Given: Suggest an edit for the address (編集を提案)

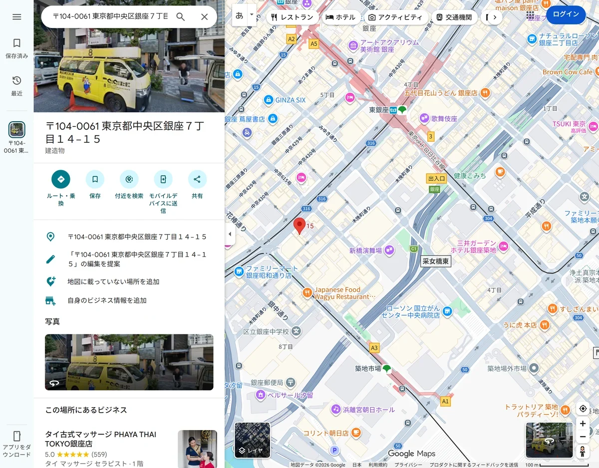Looking at the screenshot, I should (129, 259).
